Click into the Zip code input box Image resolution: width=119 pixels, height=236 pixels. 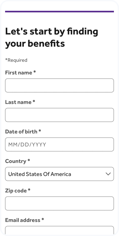pyautogui.click(x=59, y=203)
